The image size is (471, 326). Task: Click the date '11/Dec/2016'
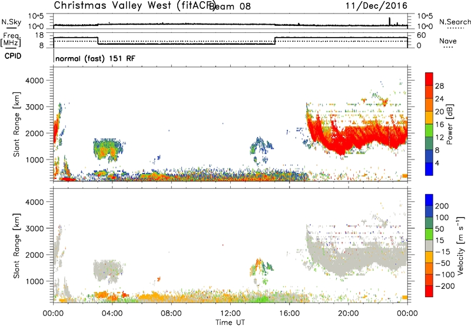click(x=376, y=6)
